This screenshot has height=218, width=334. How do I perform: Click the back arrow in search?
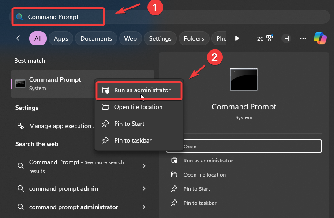[19, 38]
